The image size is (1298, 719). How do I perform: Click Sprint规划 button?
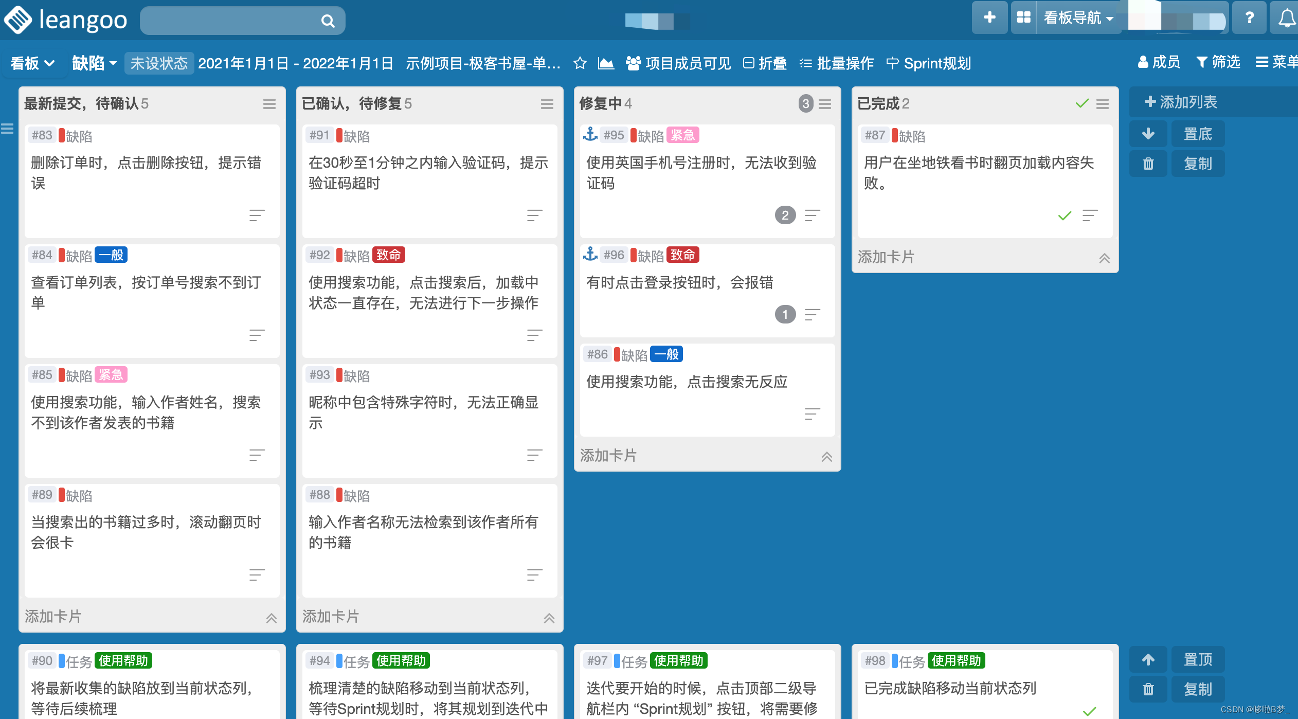(929, 63)
